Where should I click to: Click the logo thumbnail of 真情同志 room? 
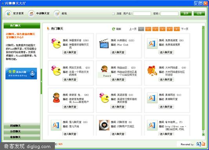pyautogui.click(x=152, y=98)
